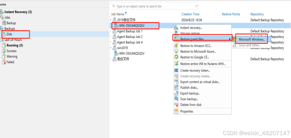The height and width of the screenshot is (138, 291).
Task: Click Default Backup Repository in Agent Backup Job 1 row
Action: tap(267, 31)
